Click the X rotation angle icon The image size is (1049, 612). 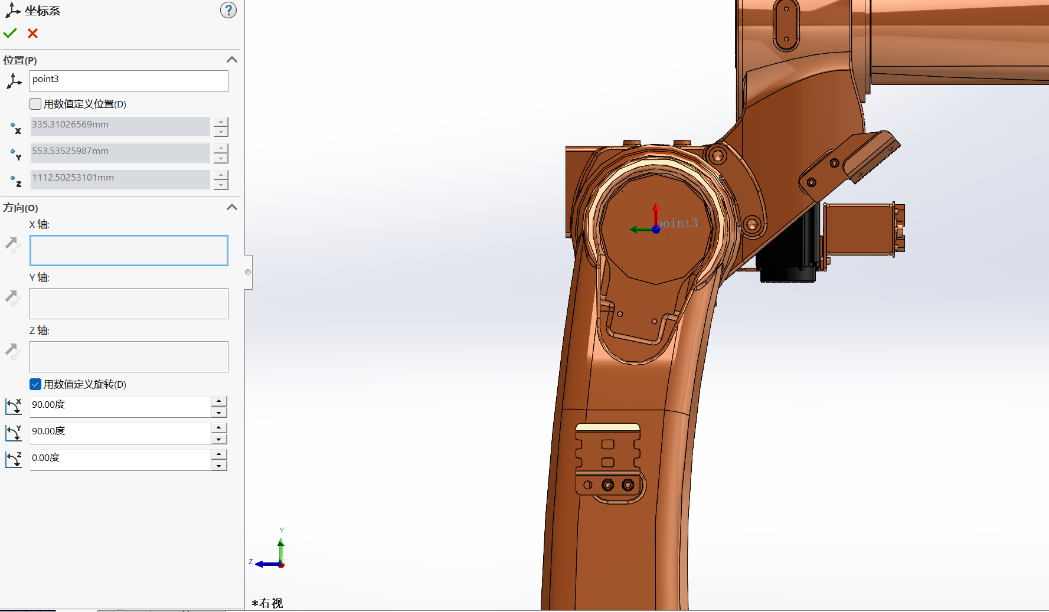pos(14,406)
